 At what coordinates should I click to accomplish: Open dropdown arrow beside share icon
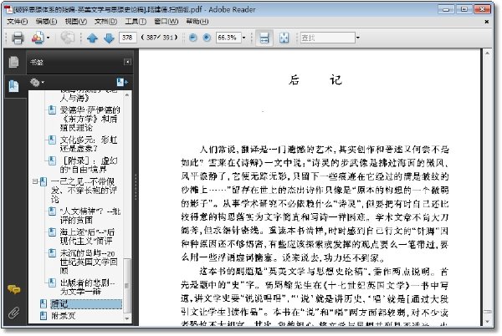tap(48, 38)
